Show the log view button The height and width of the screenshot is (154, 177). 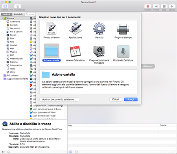click(70, 152)
